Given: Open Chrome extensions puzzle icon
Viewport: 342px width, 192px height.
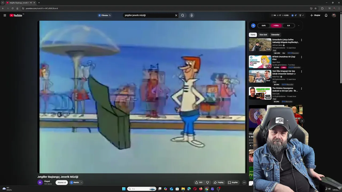Looking at the screenshot, I should coord(322,8).
